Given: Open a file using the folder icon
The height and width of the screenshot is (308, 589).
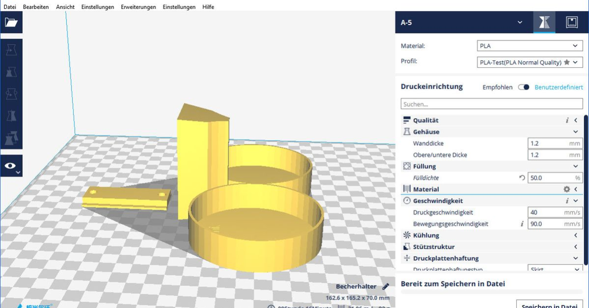Looking at the screenshot, I should coord(13,22).
